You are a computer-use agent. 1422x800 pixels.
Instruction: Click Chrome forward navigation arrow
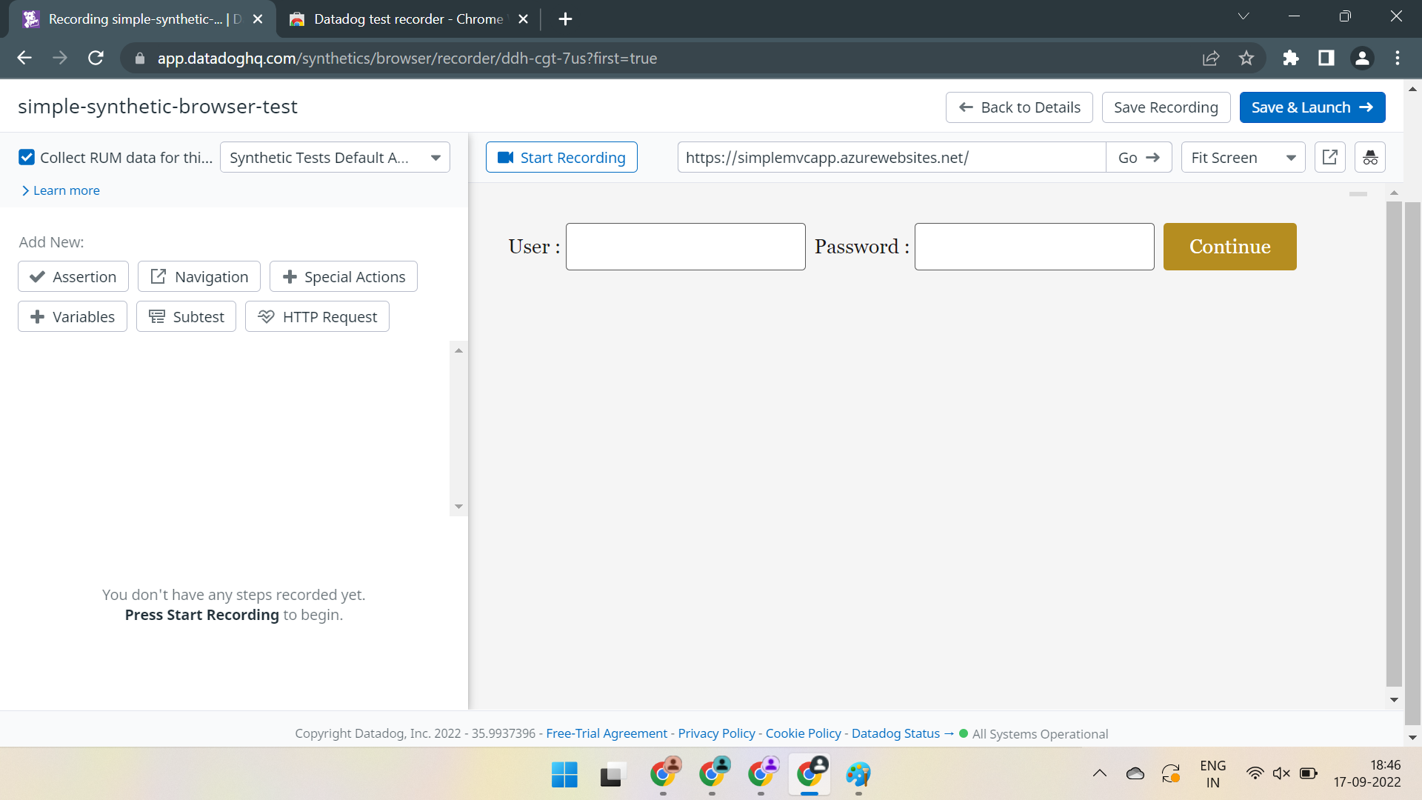(60, 58)
